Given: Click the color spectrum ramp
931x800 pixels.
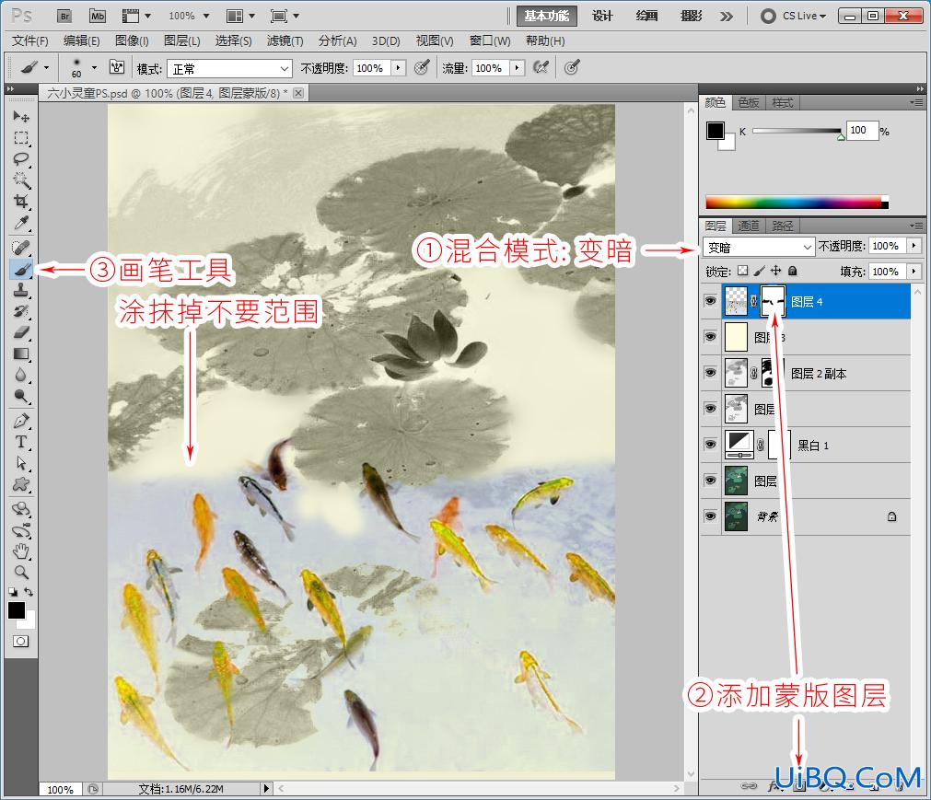Looking at the screenshot, I should tap(797, 202).
